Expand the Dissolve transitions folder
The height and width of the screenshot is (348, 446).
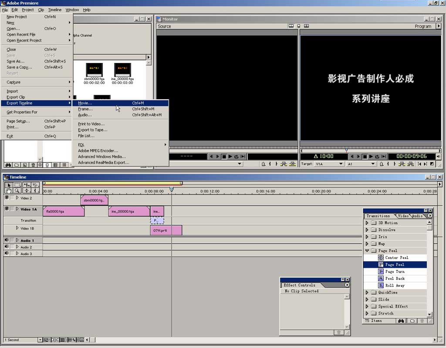click(x=367, y=230)
